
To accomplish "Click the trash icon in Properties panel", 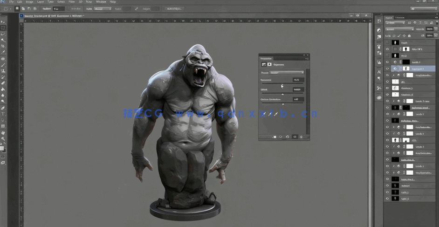I will pyautogui.click(x=301, y=137).
